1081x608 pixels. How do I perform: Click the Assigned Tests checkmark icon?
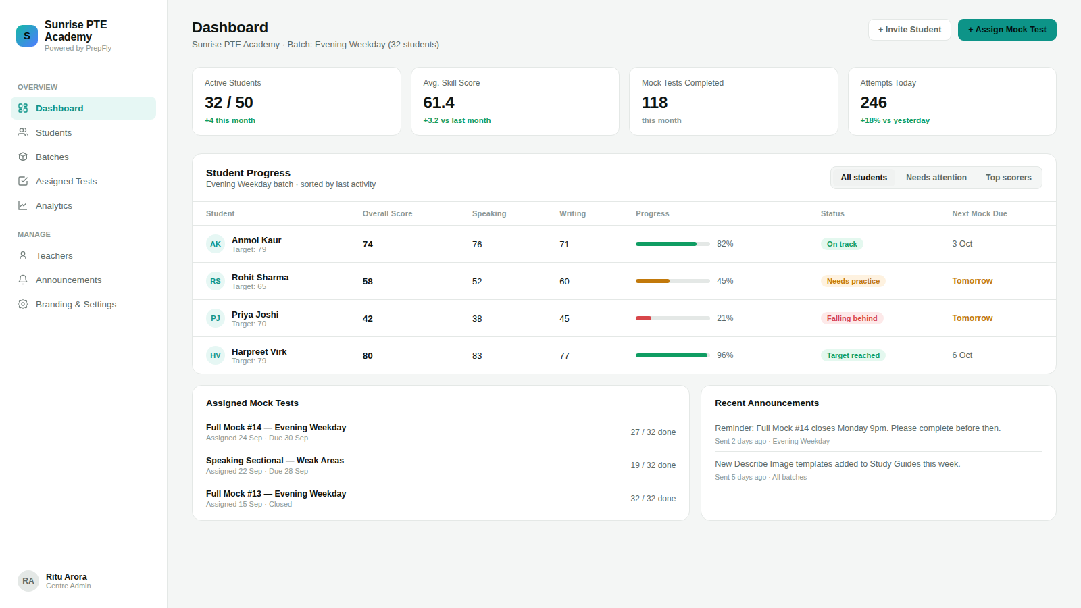tap(23, 181)
